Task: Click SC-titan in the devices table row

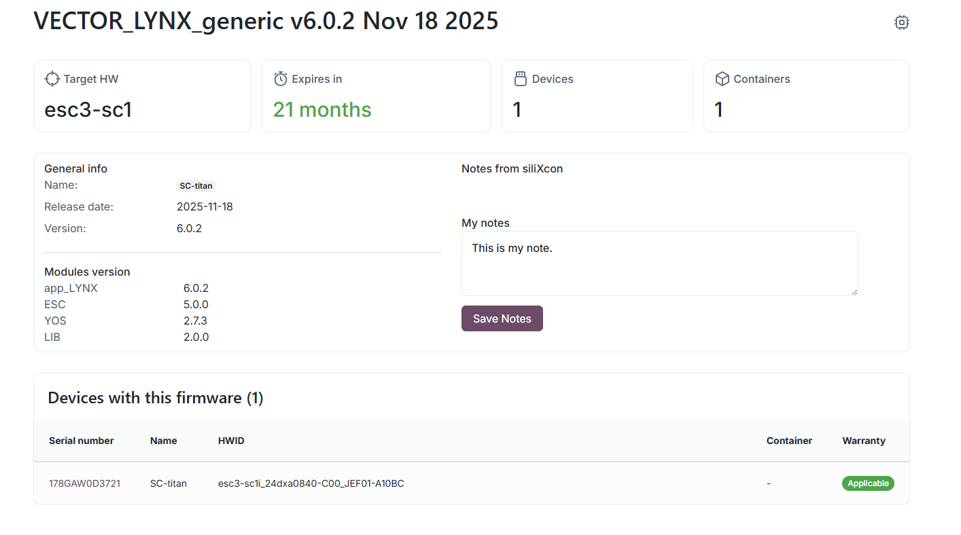Action: (x=169, y=483)
